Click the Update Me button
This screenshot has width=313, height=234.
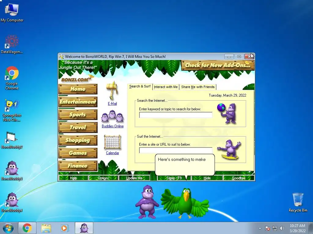click(x=134, y=178)
